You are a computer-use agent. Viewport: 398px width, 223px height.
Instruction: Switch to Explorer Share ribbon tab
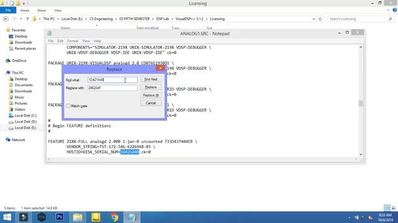[x=42, y=11]
